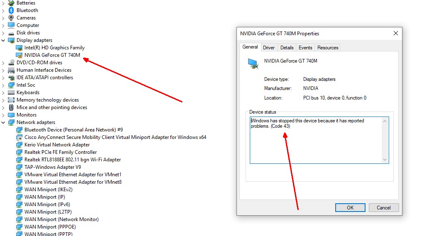Click the 'Display adapters' device type value
The height and width of the screenshot is (236, 429).
[319, 79]
